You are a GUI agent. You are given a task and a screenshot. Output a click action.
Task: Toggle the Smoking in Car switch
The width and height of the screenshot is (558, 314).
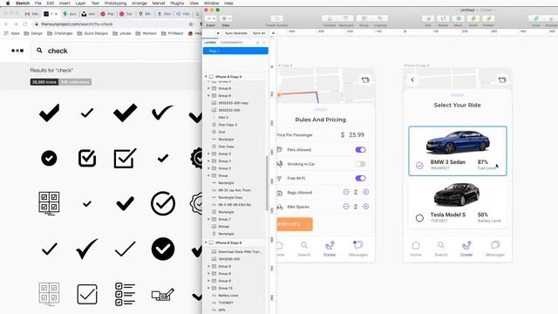(360, 164)
